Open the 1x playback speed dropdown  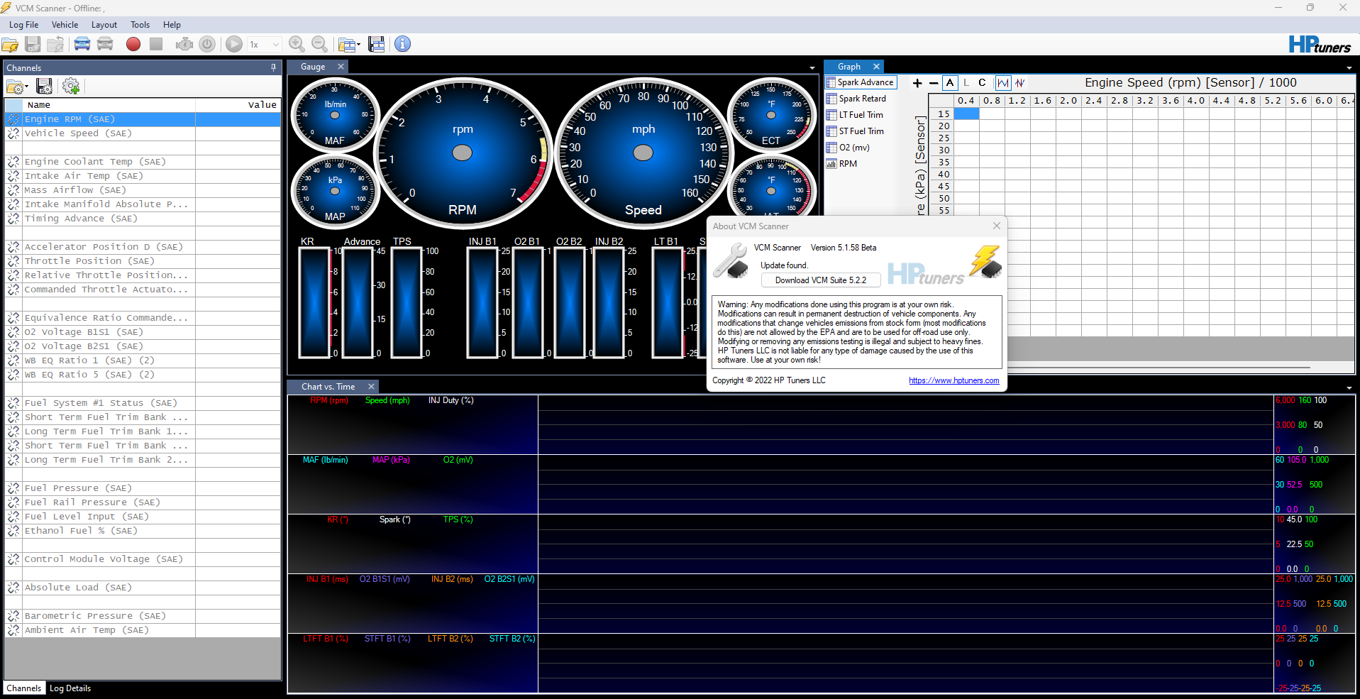tap(265, 44)
